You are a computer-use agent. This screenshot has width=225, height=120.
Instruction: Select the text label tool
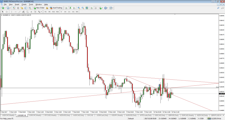point(35,12)
